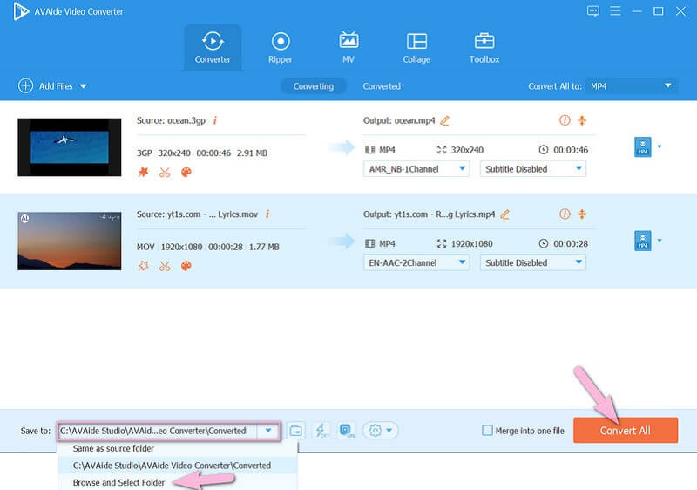The height and width of the screenshot is (490, 697).
Task: Rename the Lyrics.mp4 output with pencil icon
Action: 505,214
